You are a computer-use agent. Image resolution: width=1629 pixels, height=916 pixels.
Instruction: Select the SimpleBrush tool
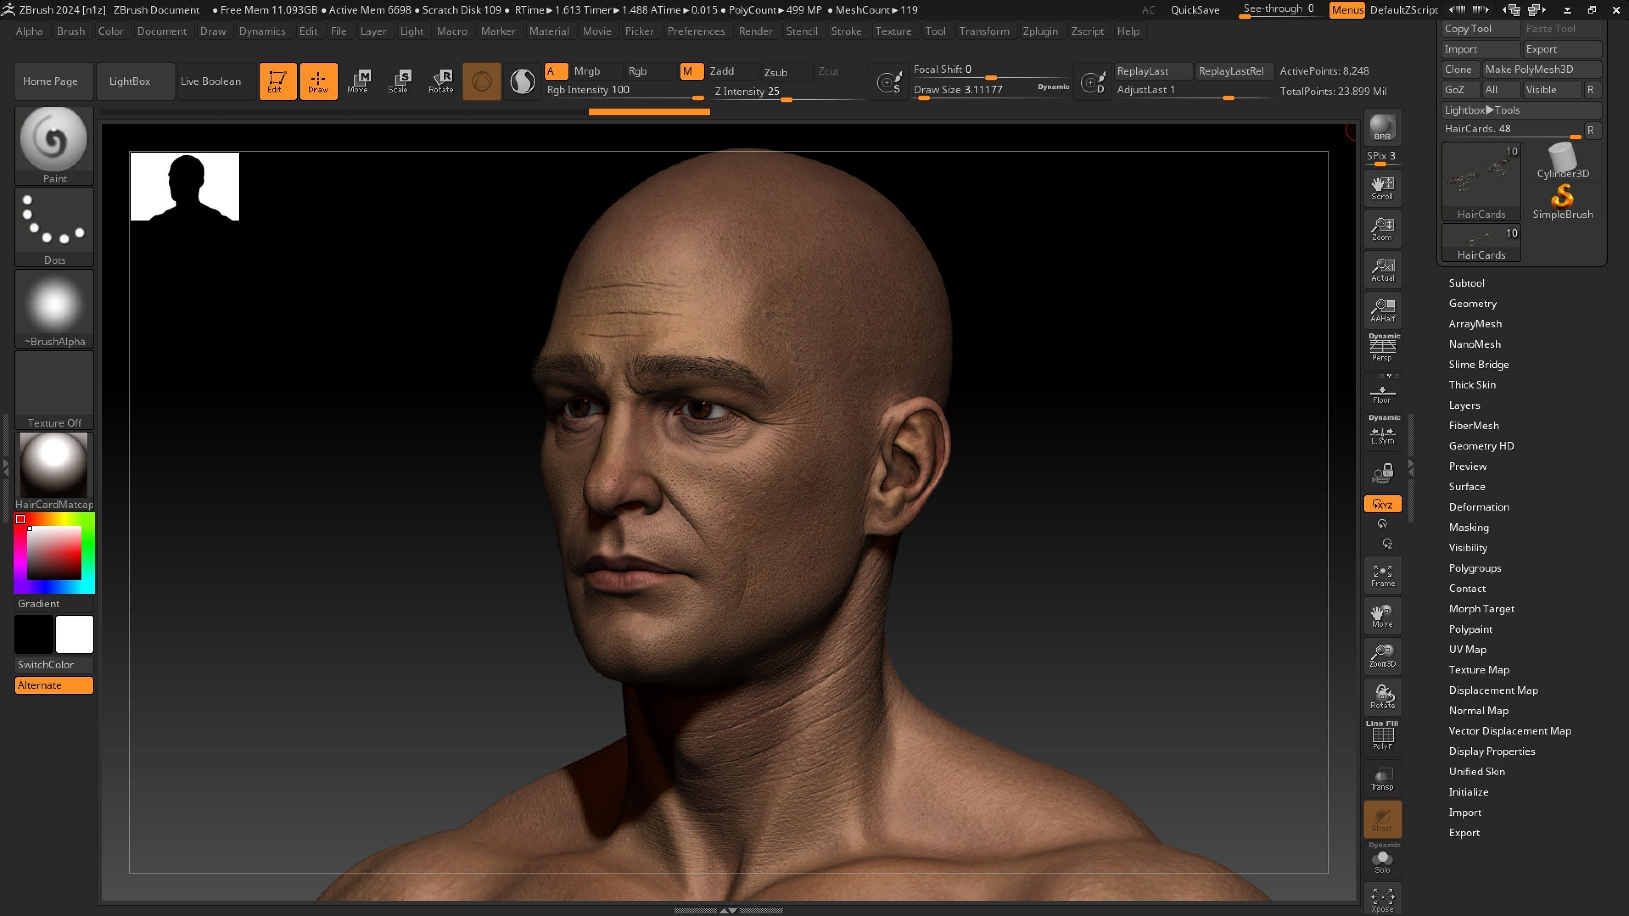1562,202
